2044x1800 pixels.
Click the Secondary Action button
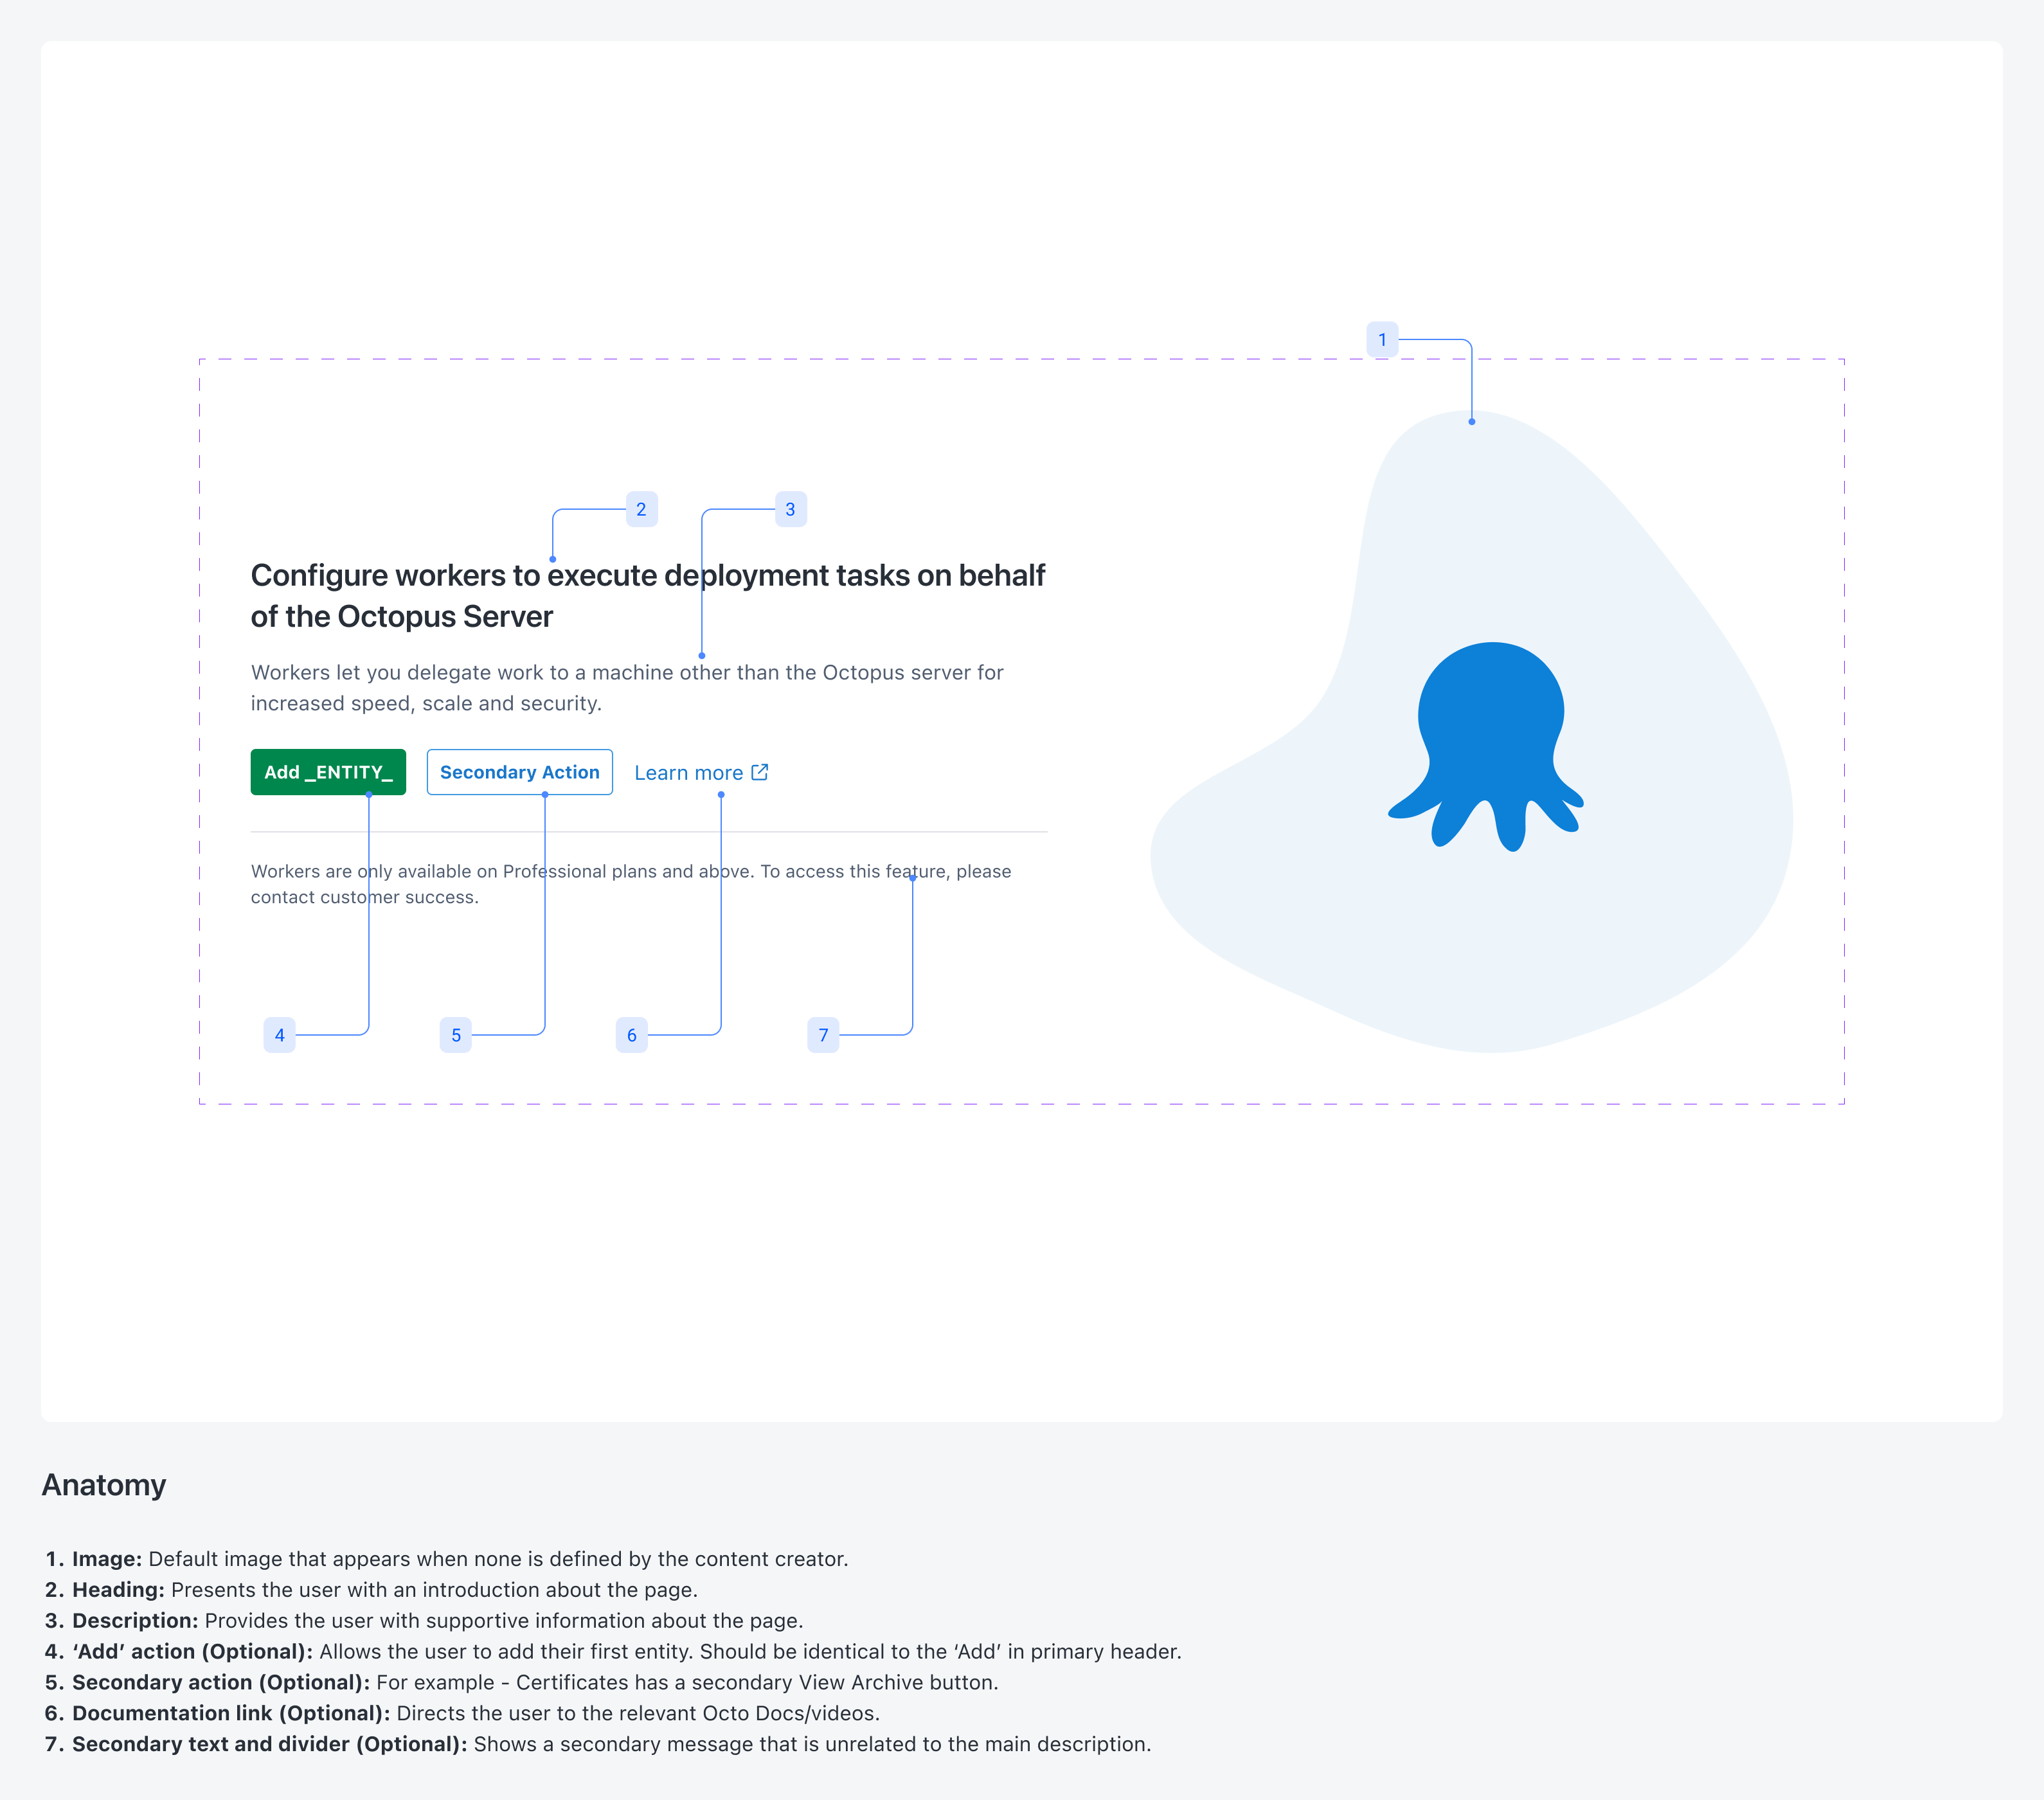click(x=519, y=772)
